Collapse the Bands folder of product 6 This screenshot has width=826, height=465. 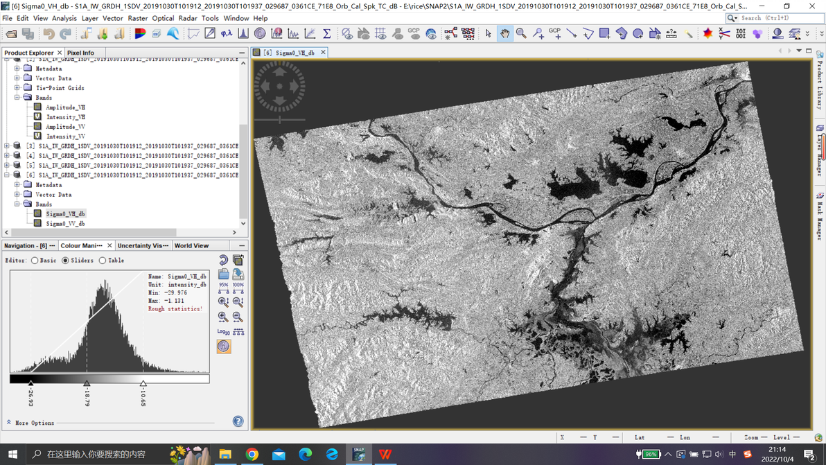click(x=17, y=204)
